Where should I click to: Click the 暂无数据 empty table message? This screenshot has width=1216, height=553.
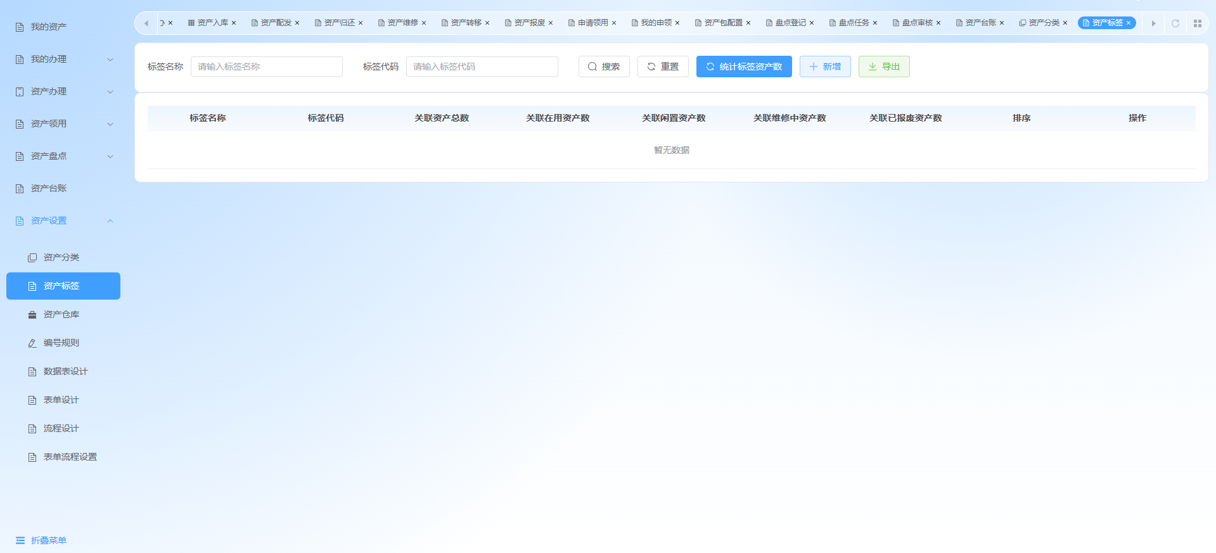[x=672, y=150]
